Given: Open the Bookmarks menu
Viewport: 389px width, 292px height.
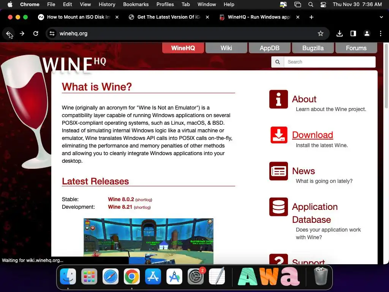Looking at the screenshot, I should point(136,4).
